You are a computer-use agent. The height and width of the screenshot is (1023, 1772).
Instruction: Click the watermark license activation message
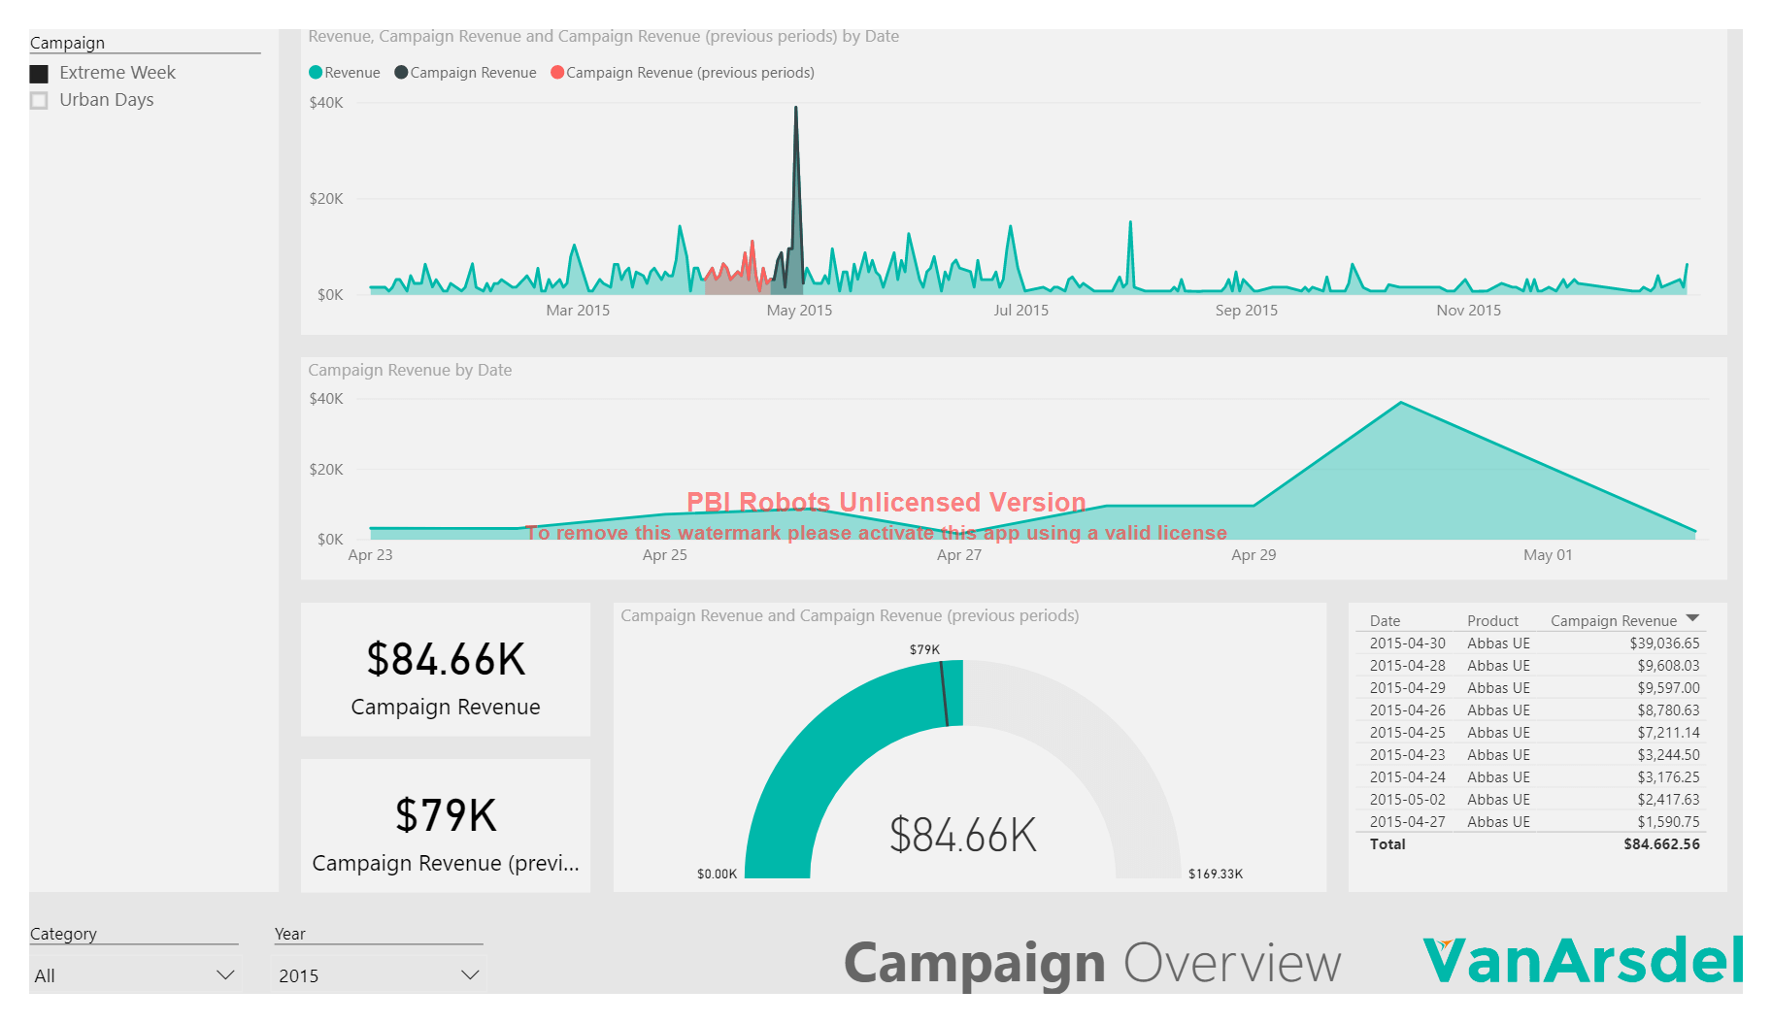tap(877, 533)
